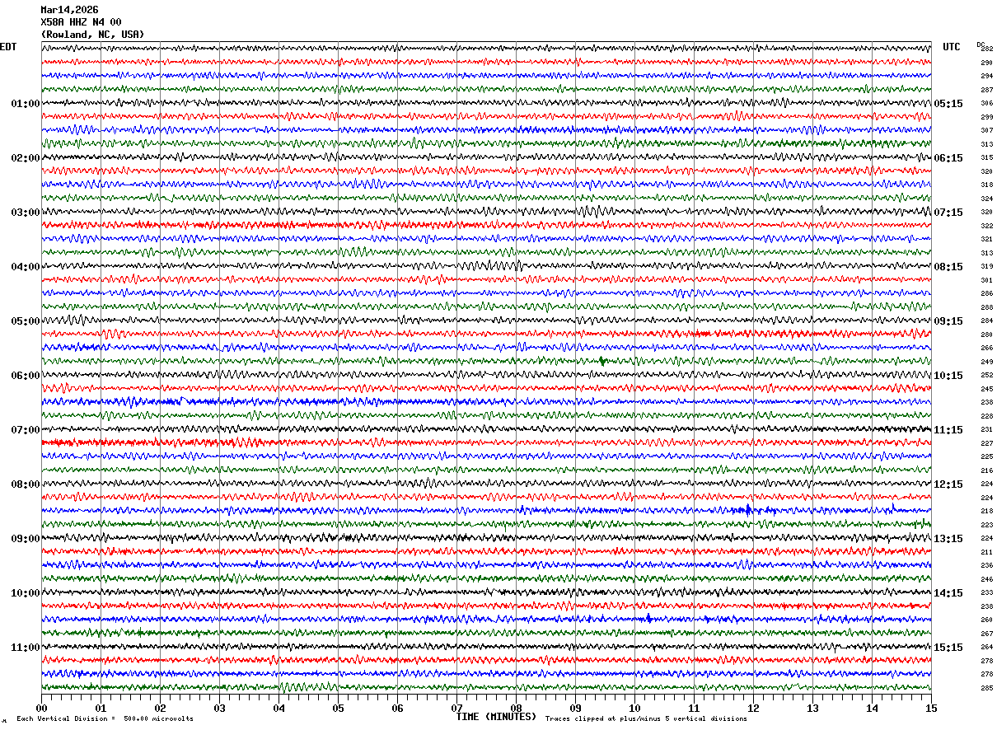Click "Each Vertical Division = 500.00 microvolts" note

click(105, 718)
